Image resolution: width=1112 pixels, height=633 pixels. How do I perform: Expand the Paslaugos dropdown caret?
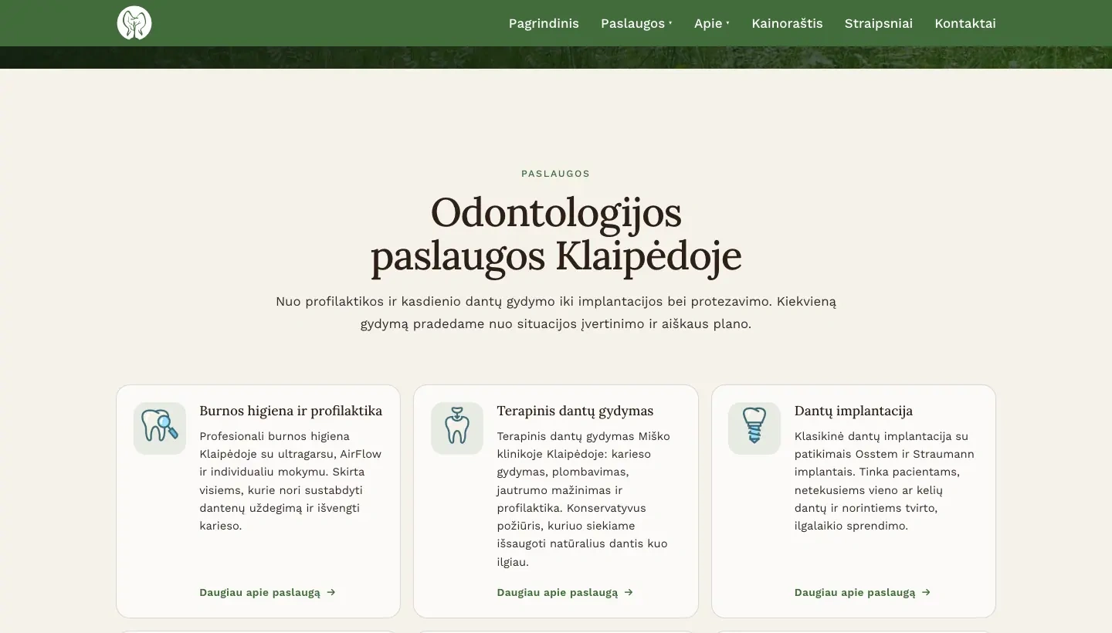click(x=670, y=23)
